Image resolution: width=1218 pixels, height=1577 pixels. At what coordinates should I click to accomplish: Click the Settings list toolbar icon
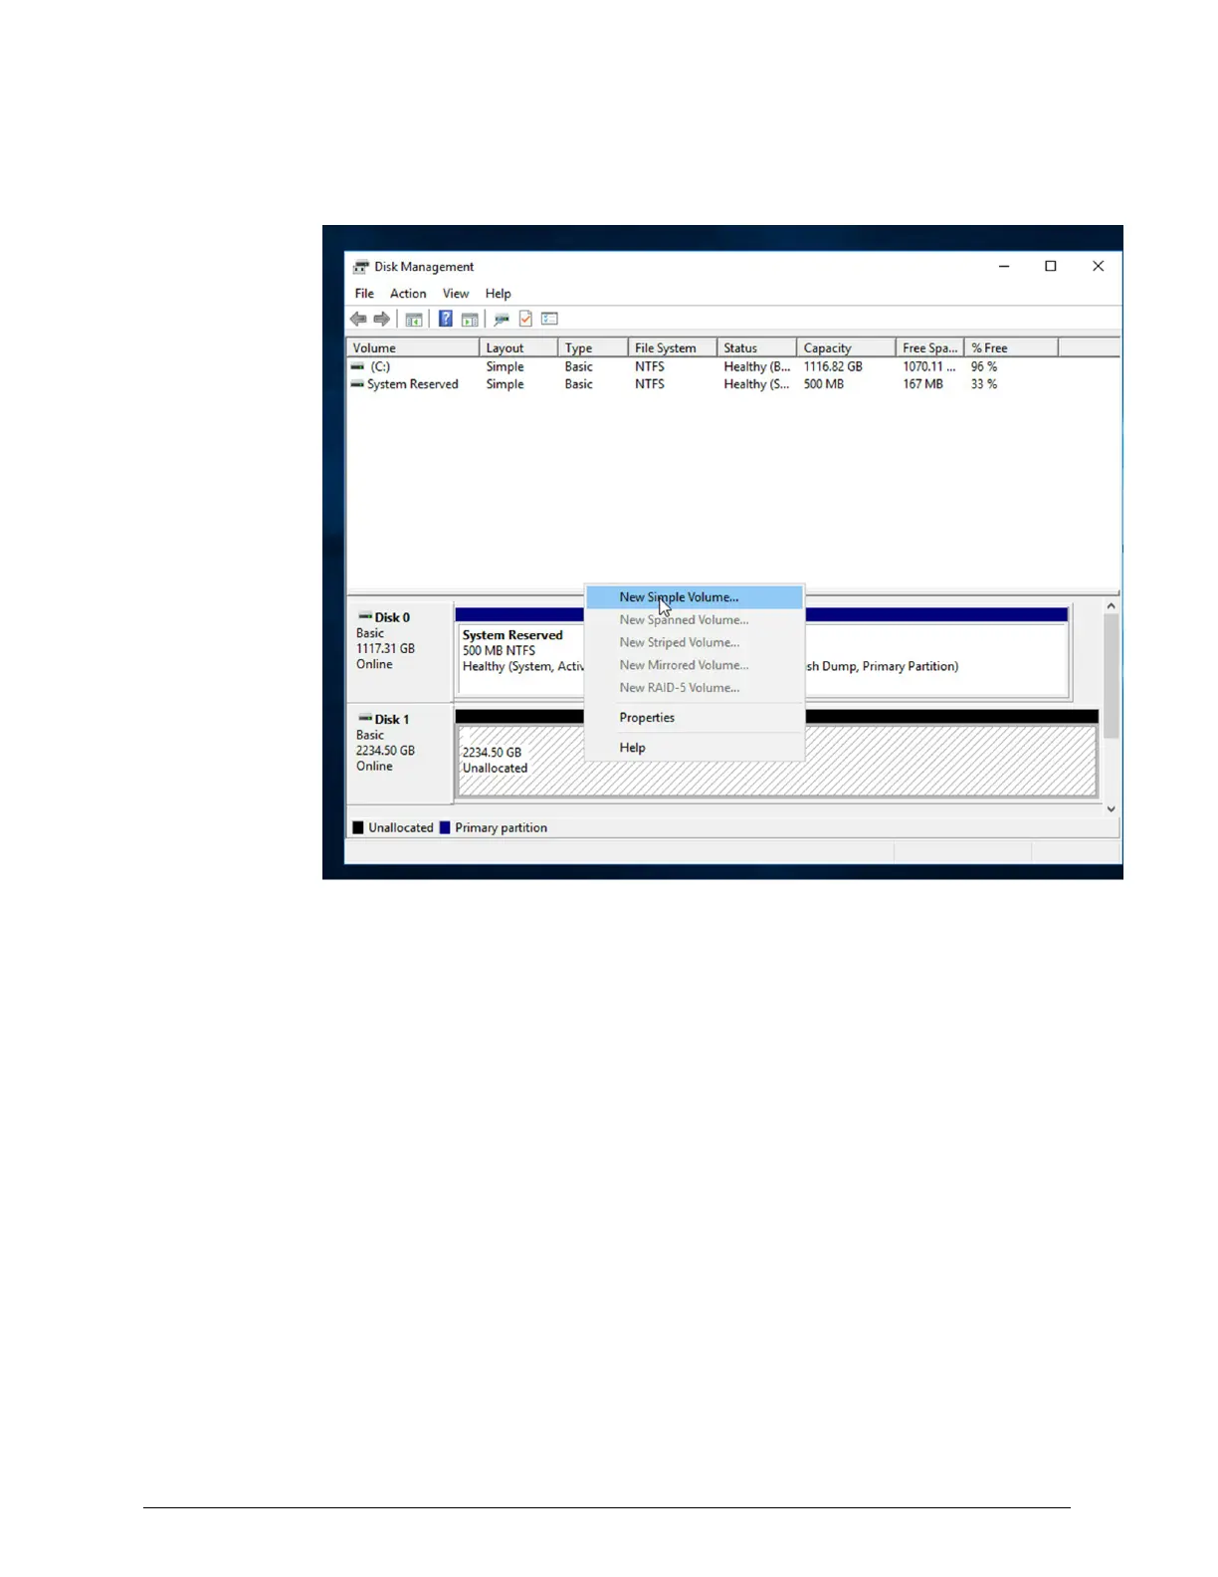coord(549,319)
